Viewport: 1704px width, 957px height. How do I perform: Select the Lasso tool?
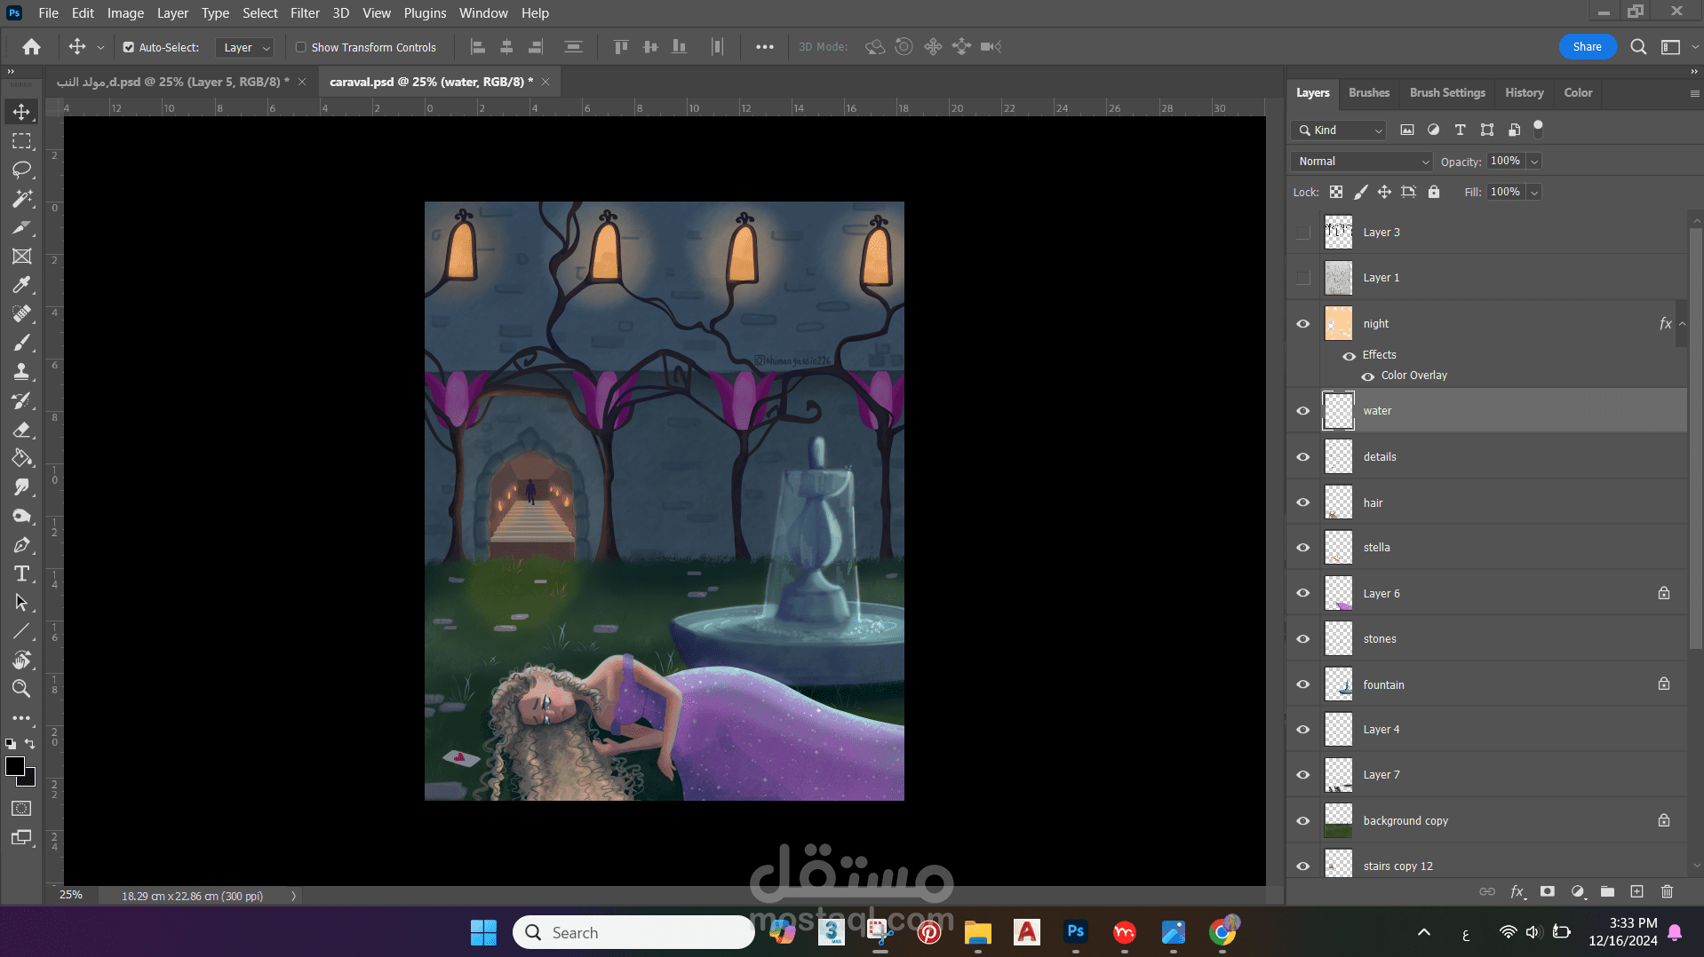(x=21, y=170)
